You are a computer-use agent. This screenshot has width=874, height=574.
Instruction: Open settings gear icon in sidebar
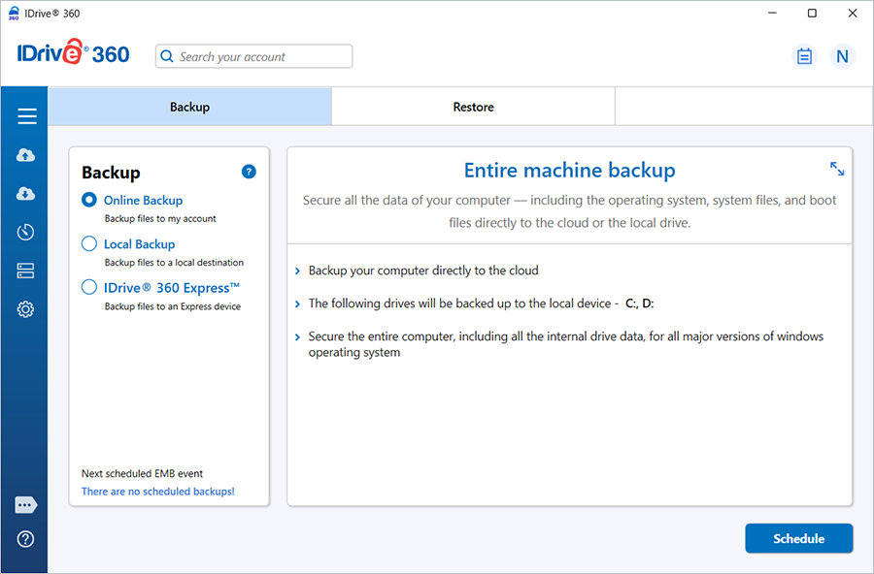point(26,309)
